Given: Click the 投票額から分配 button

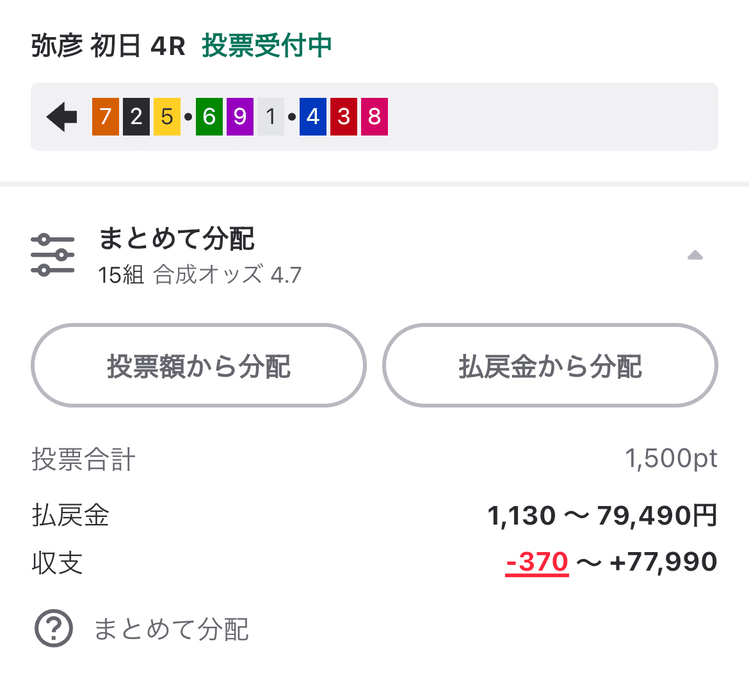Looking at the screenshot, I should coord(198,365).
